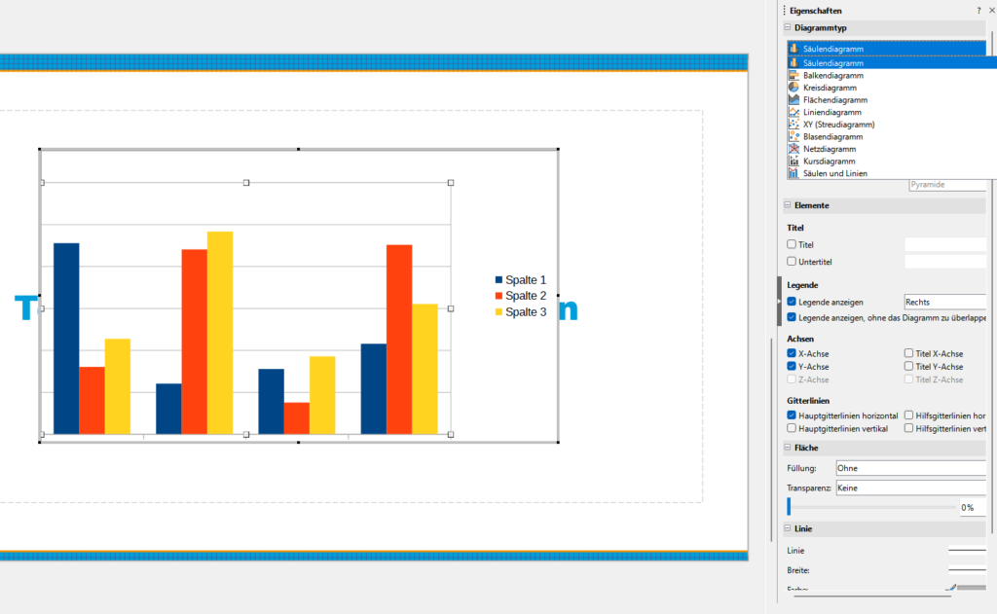This screenshot has width=997, height=614.
Task: Select Balkendiagramm chart type icon
Action: [794, 75]
